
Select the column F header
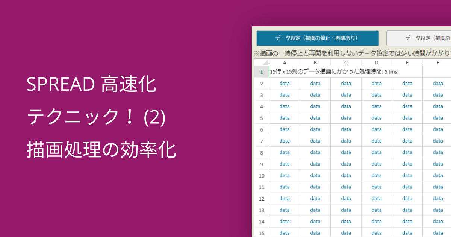point(437,62)
